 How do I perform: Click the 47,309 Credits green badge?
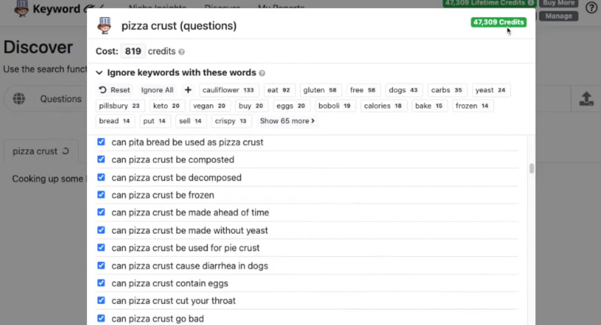[x=498, y=22]
